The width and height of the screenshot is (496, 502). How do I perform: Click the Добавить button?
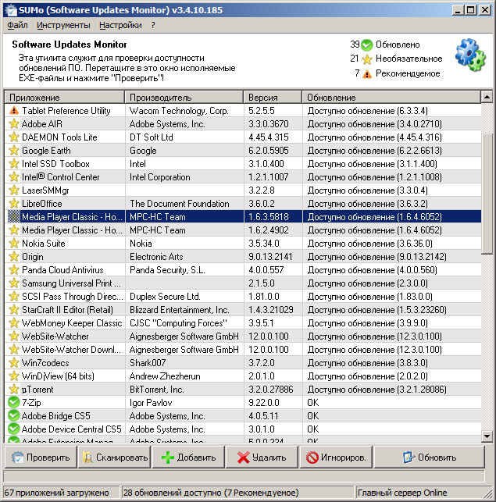(188, 457)
